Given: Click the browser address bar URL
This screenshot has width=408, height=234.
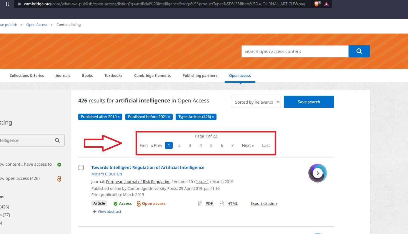Looking at the screenshot, I should click(x=166, y=4).
